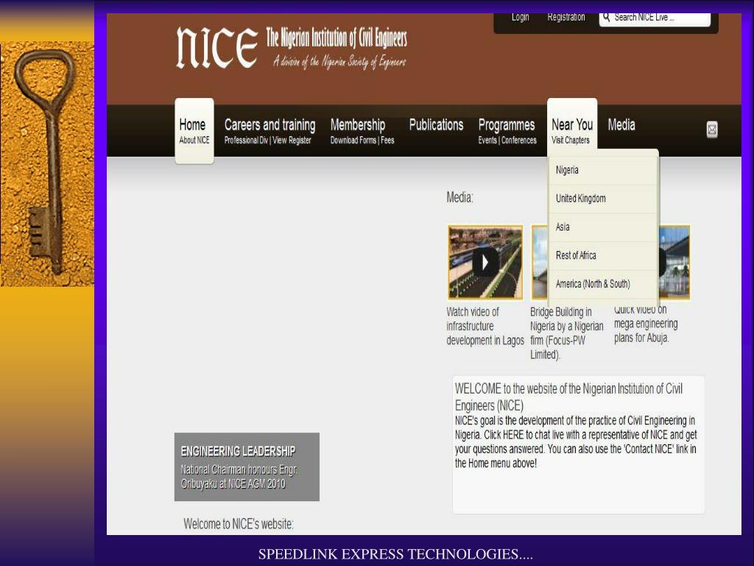Focus the Search NICE Live field

coord(655,18)
